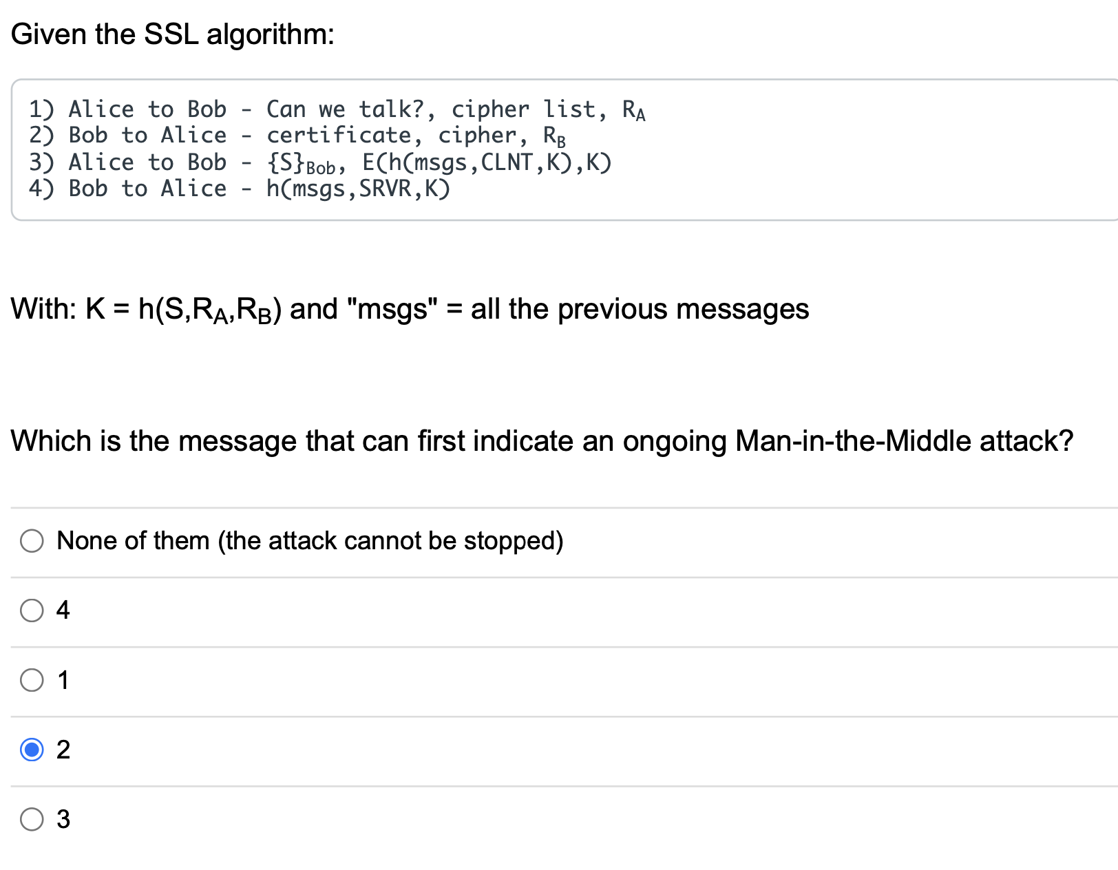Select the "None of them" radio button
Image resolution: width=1118 pixels, height=870 pixels.
click(30, 541)
